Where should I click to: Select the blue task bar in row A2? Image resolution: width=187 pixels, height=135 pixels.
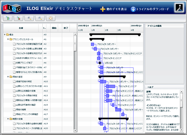tap(92, 44)
